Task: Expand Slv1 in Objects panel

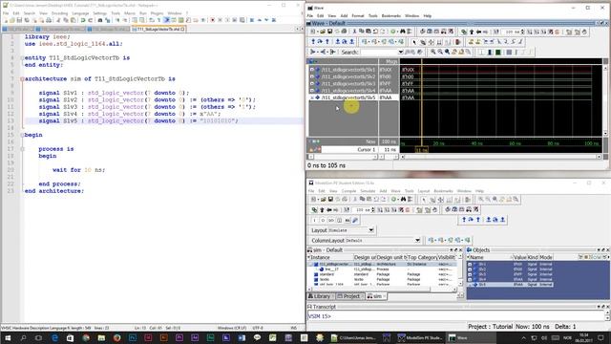Action: 470,264
